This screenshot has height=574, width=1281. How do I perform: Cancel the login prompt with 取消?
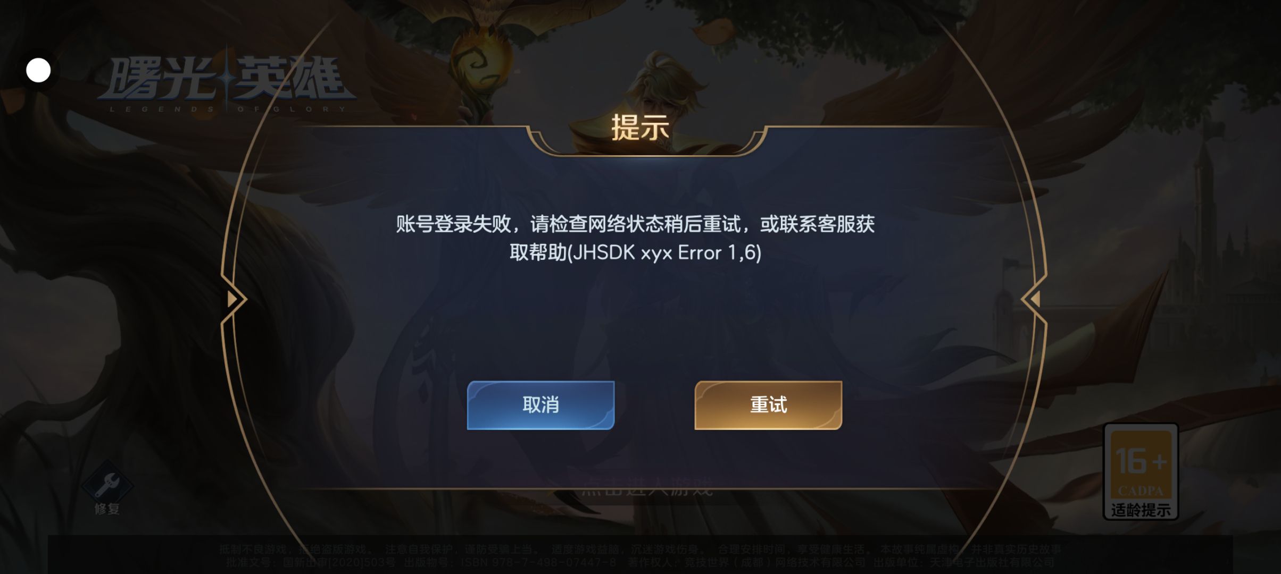point(540,405)
